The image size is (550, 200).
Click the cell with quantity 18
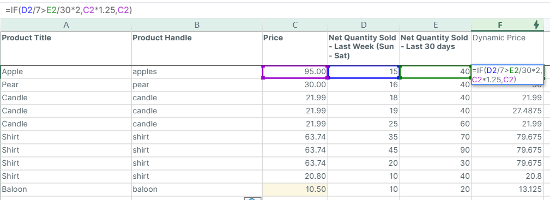click(x=364, y=98)
